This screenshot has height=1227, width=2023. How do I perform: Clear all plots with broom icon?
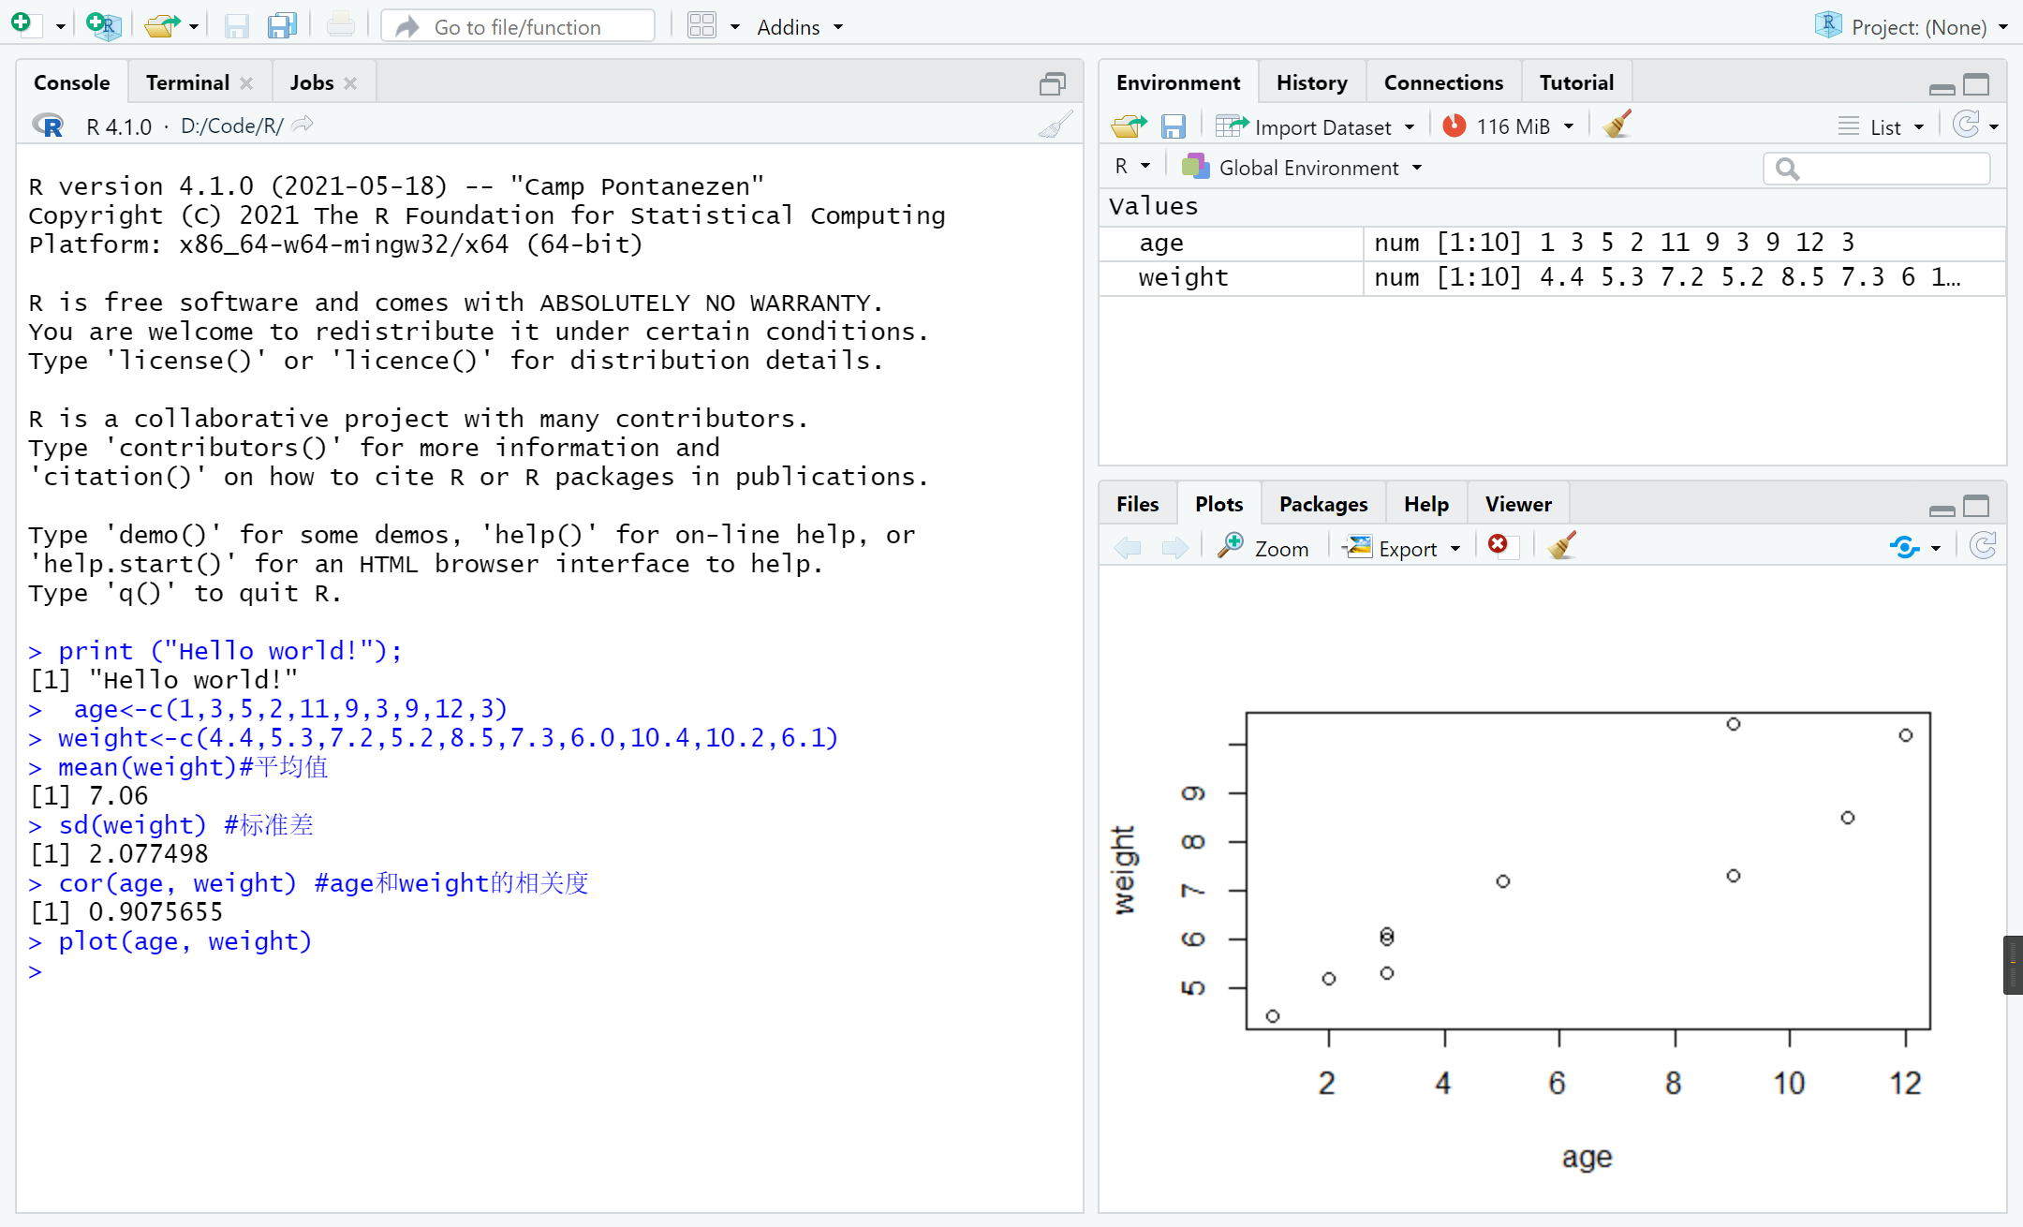pos(1561,546)
